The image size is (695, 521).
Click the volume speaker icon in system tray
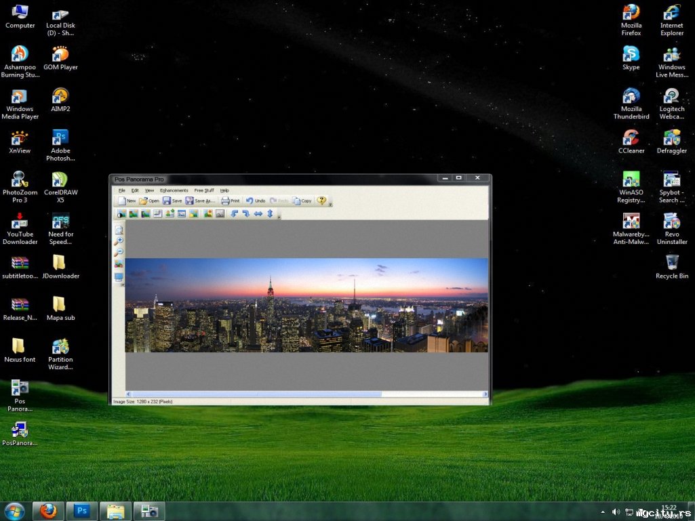click(616, 512)
